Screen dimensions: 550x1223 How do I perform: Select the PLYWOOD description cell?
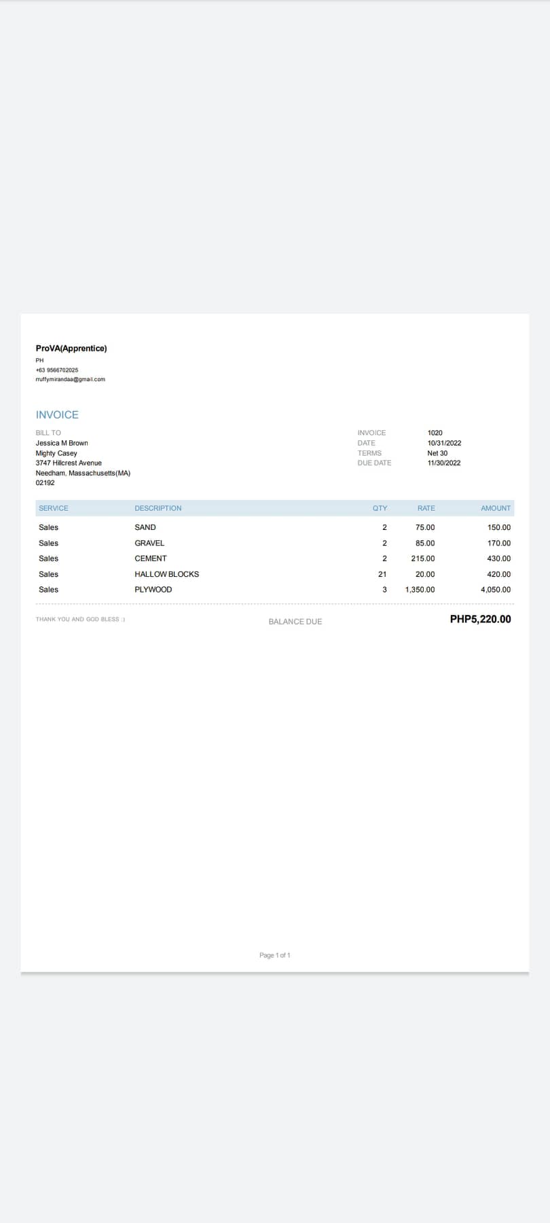153,590
